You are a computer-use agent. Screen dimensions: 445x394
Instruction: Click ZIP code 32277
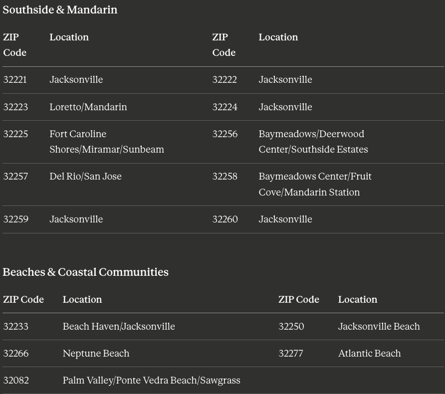tap(291, 354)
